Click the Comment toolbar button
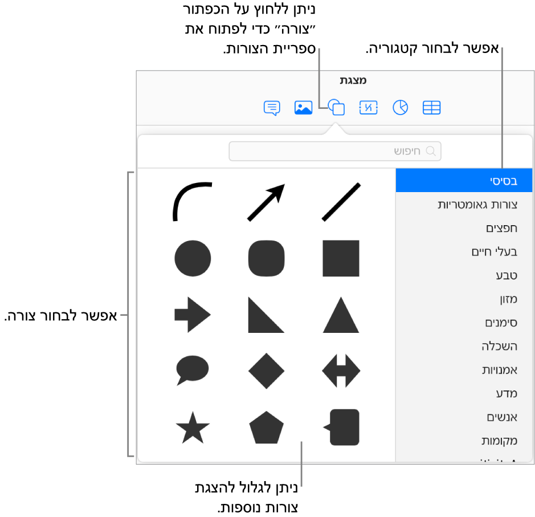Viewport: 535px width, 517px height. point(272,108)
